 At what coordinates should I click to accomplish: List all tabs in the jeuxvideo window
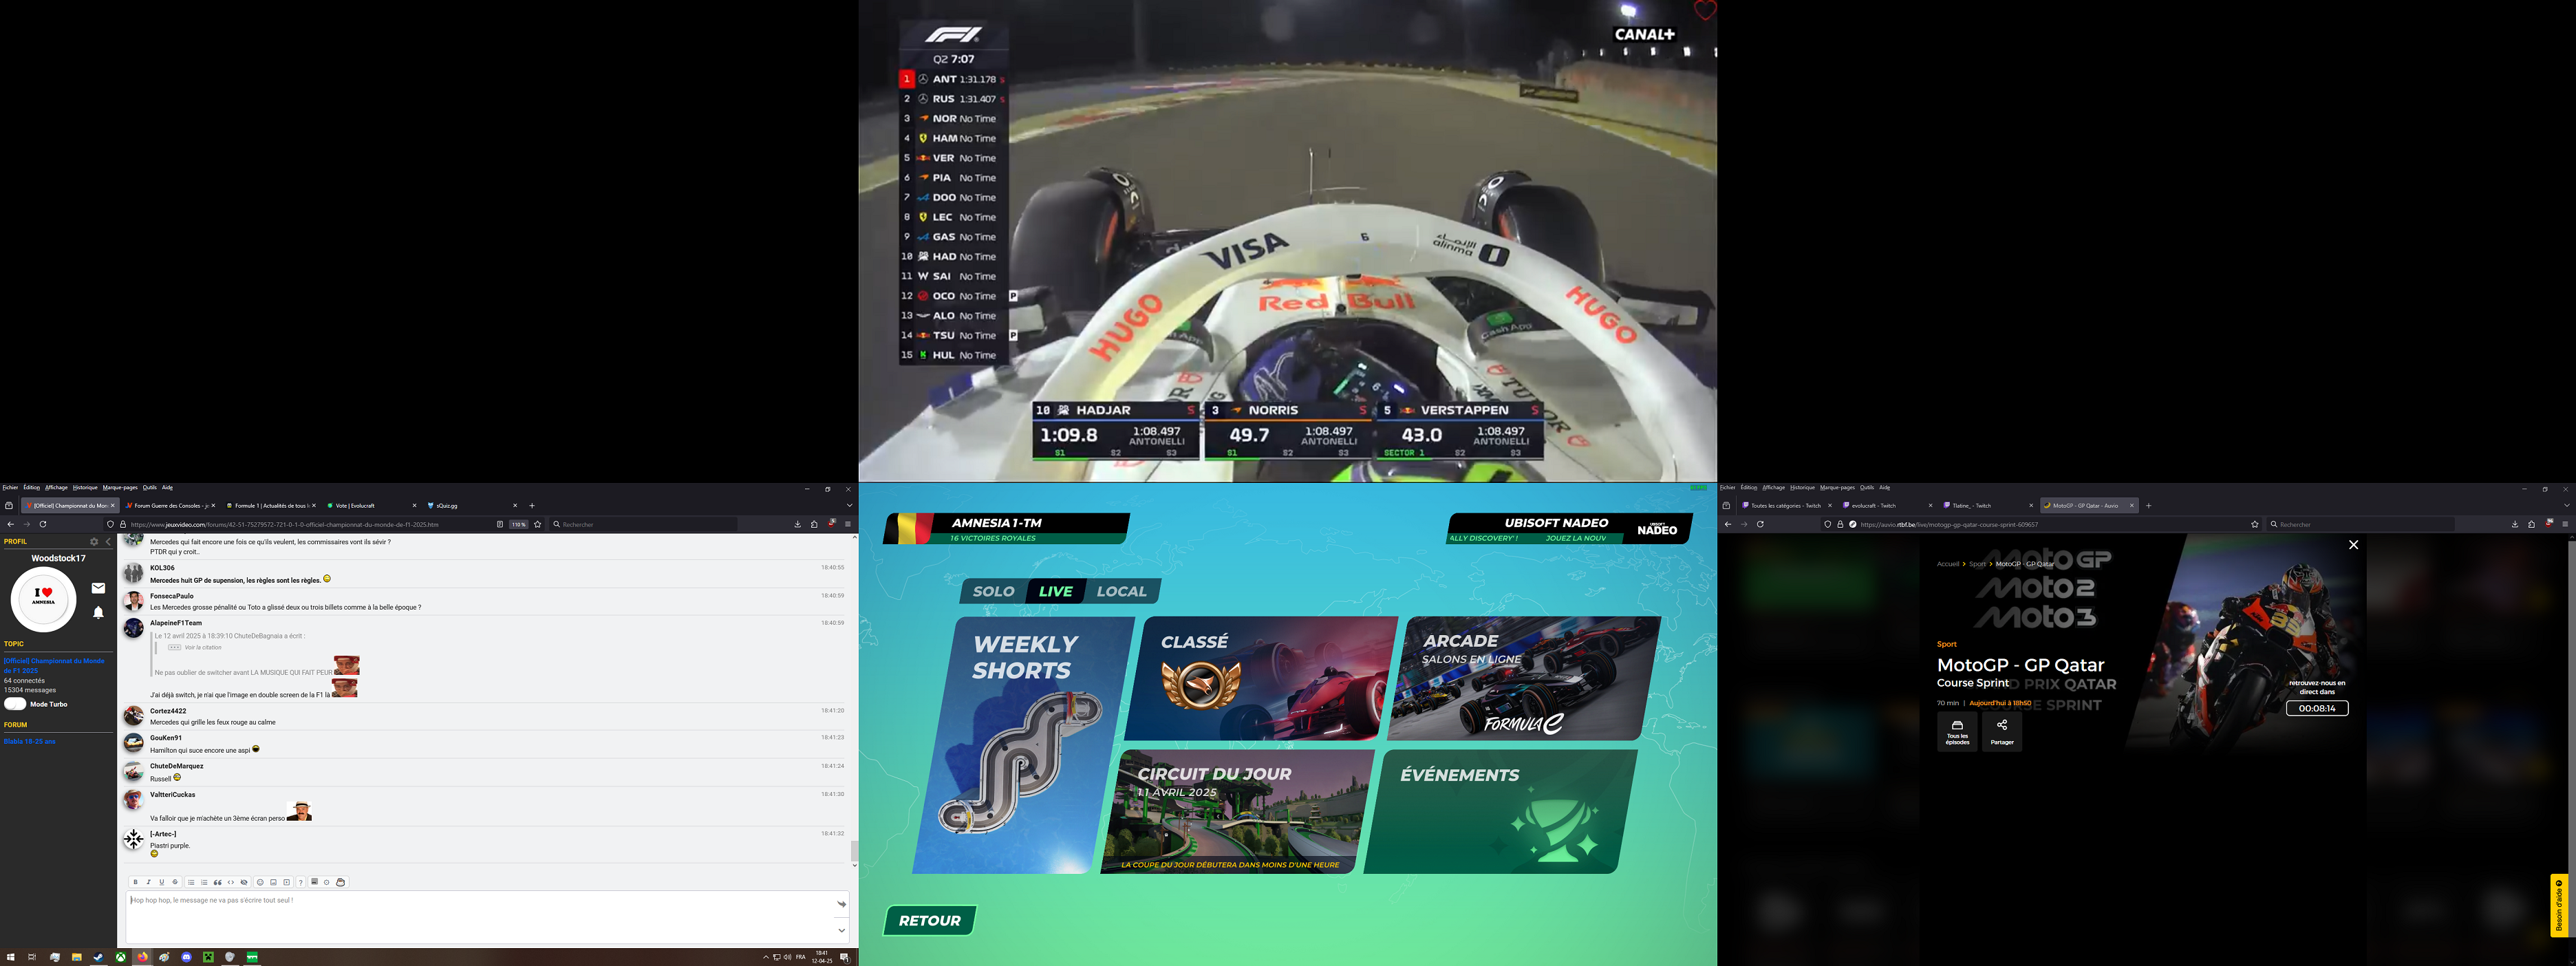tap(849, 505)
